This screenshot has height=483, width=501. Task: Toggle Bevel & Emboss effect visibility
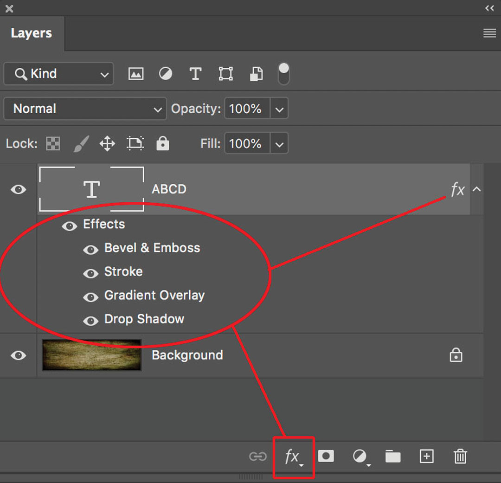click(90, 249)
